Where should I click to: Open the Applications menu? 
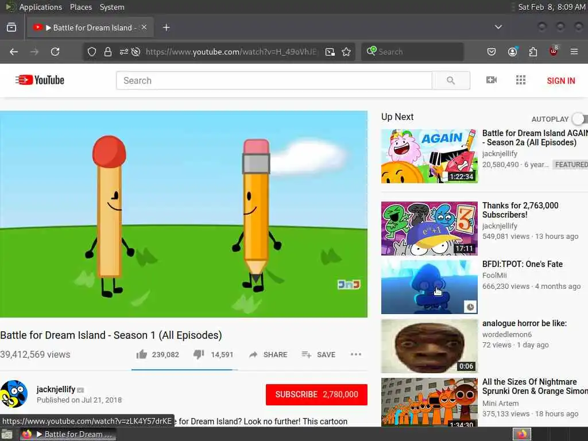pyautogui.click(x=41, y=7)
